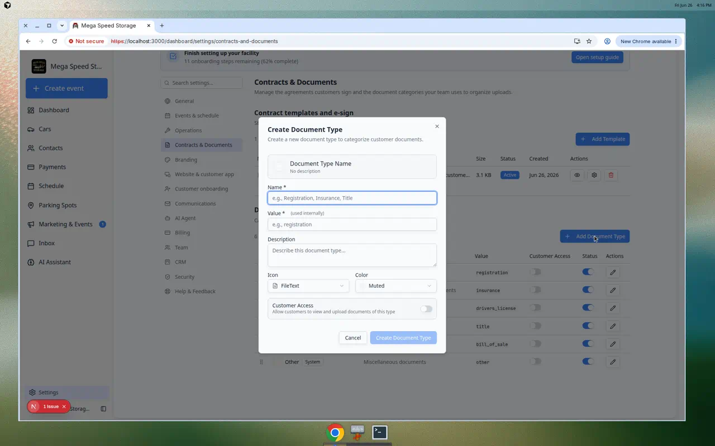Click the Description text area

[x=352, y=255]
